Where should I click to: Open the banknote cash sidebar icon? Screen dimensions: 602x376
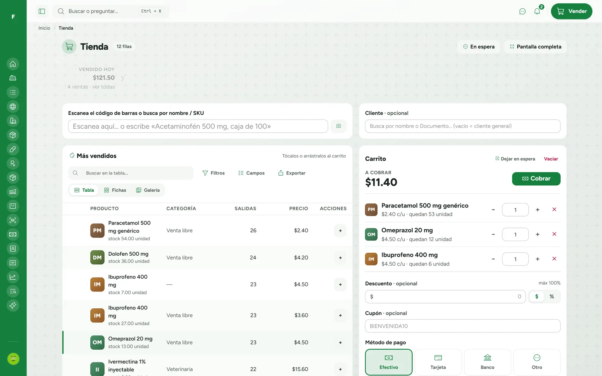(13, 234)
